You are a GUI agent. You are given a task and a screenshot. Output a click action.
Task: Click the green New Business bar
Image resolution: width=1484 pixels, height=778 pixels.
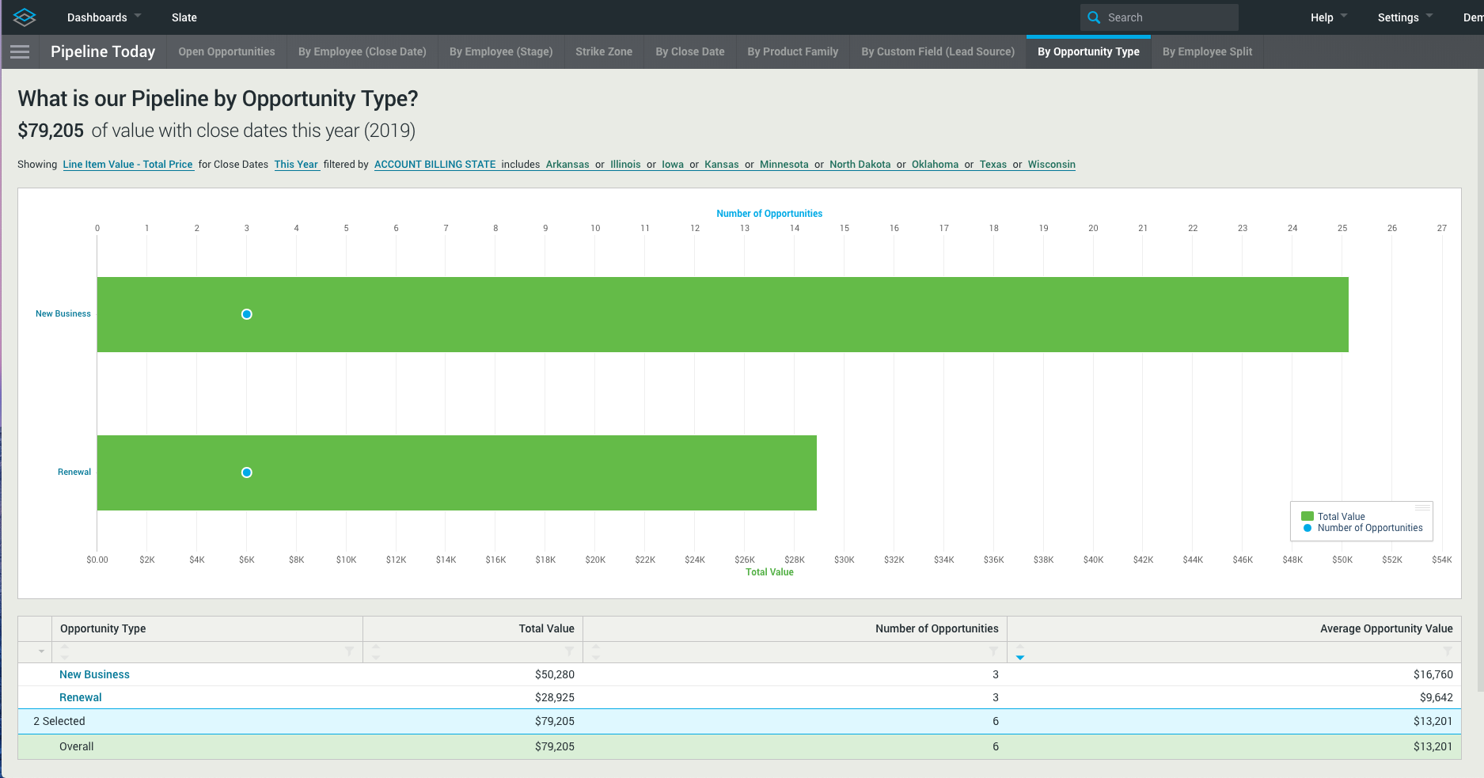723,314
